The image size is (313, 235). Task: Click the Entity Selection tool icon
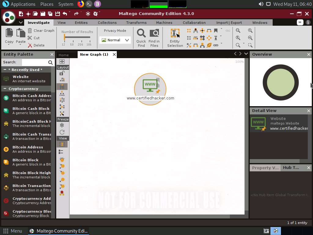tap(175, 33)
